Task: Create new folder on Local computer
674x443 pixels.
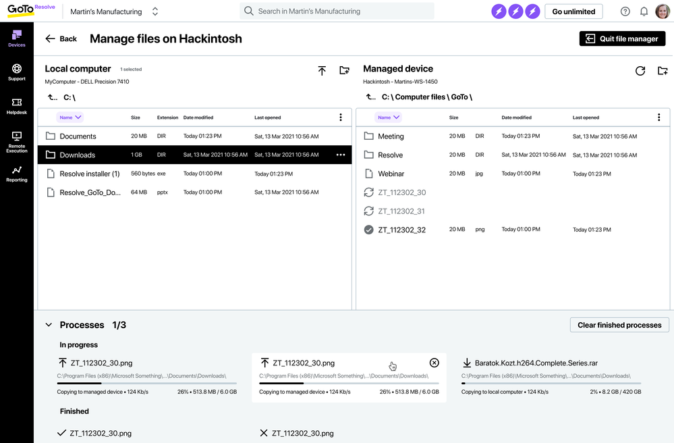Action: tap(344, 70)
